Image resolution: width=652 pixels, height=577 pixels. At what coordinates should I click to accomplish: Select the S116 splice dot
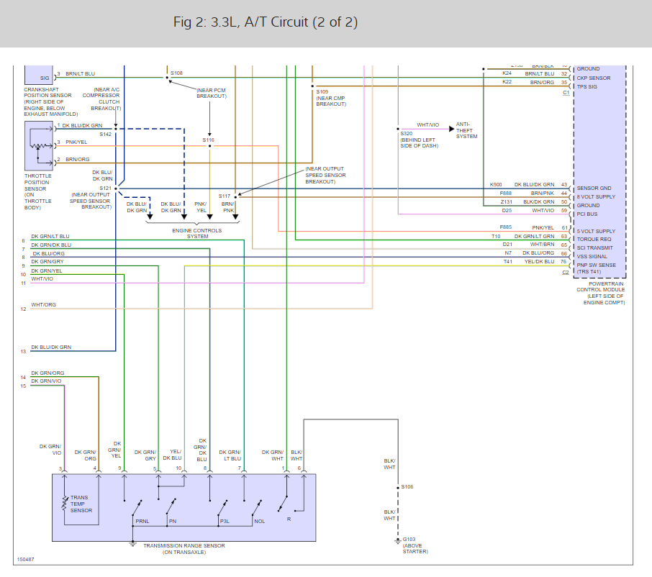(209, 145)
